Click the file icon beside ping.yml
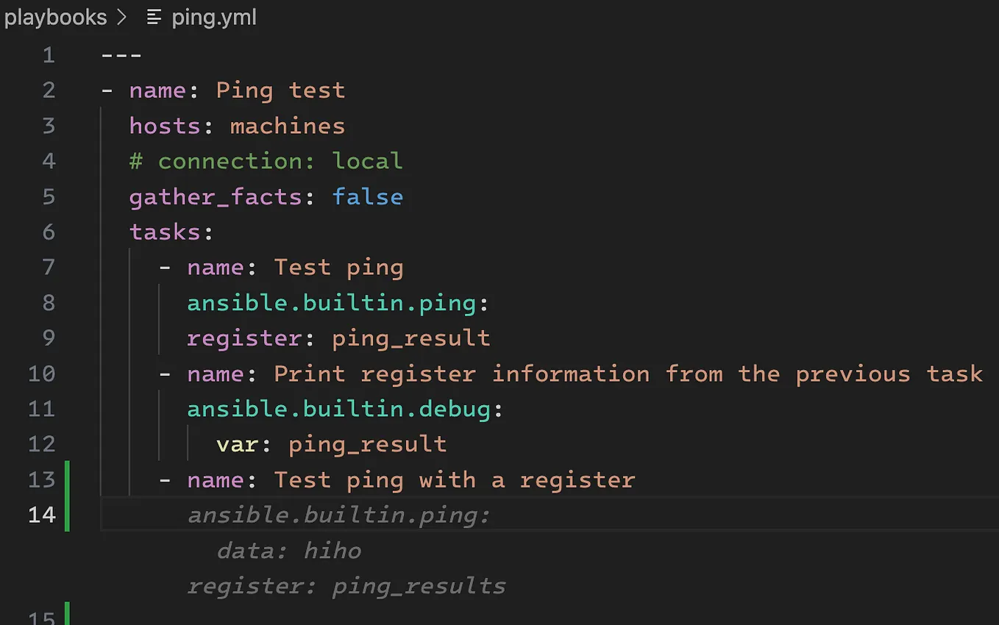The height and width of the screenshot is (625, 999). (x=154, y=18)
